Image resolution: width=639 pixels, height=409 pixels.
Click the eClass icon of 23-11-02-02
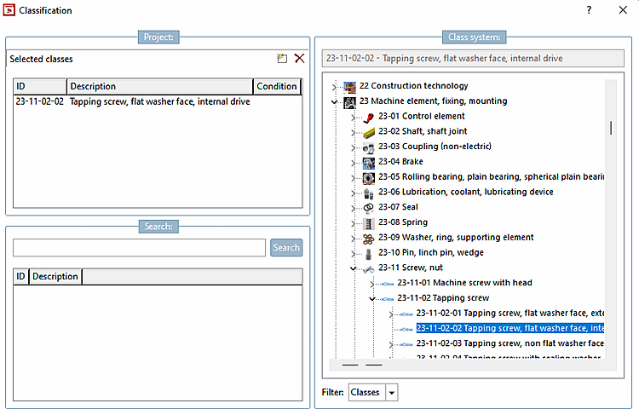tap(406, 329)
